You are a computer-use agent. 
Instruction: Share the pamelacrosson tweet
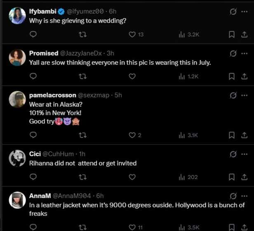[244, 135]
